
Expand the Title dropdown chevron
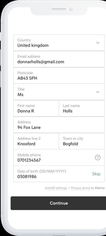pos(98,92)
